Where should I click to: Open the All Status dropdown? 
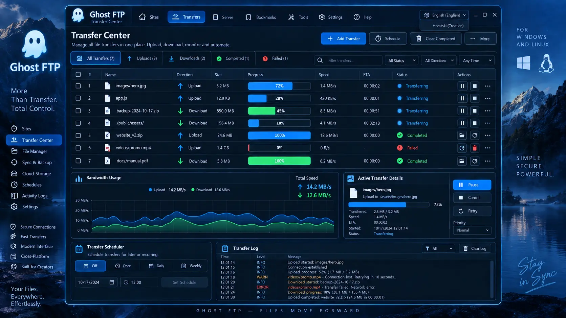click(x=401, y=60)
